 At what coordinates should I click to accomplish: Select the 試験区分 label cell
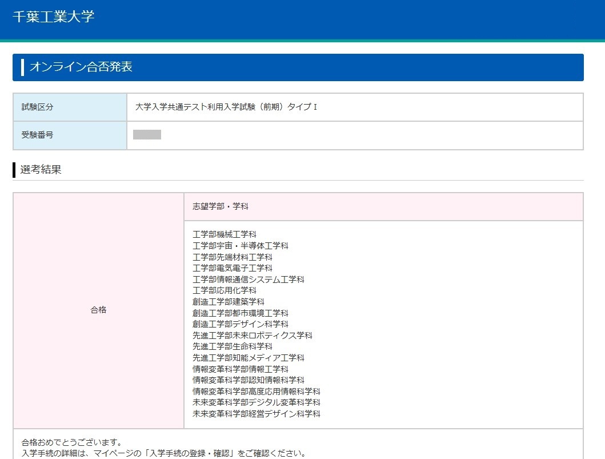coord(70,107)
